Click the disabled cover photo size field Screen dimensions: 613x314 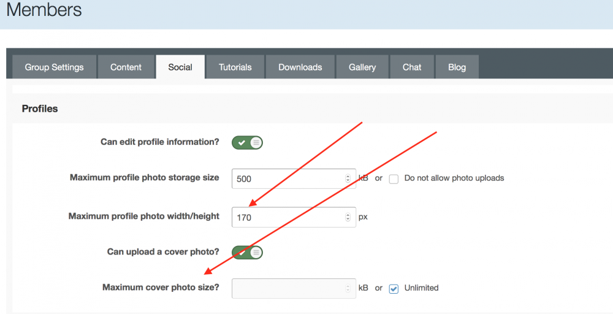click(288, 288)
